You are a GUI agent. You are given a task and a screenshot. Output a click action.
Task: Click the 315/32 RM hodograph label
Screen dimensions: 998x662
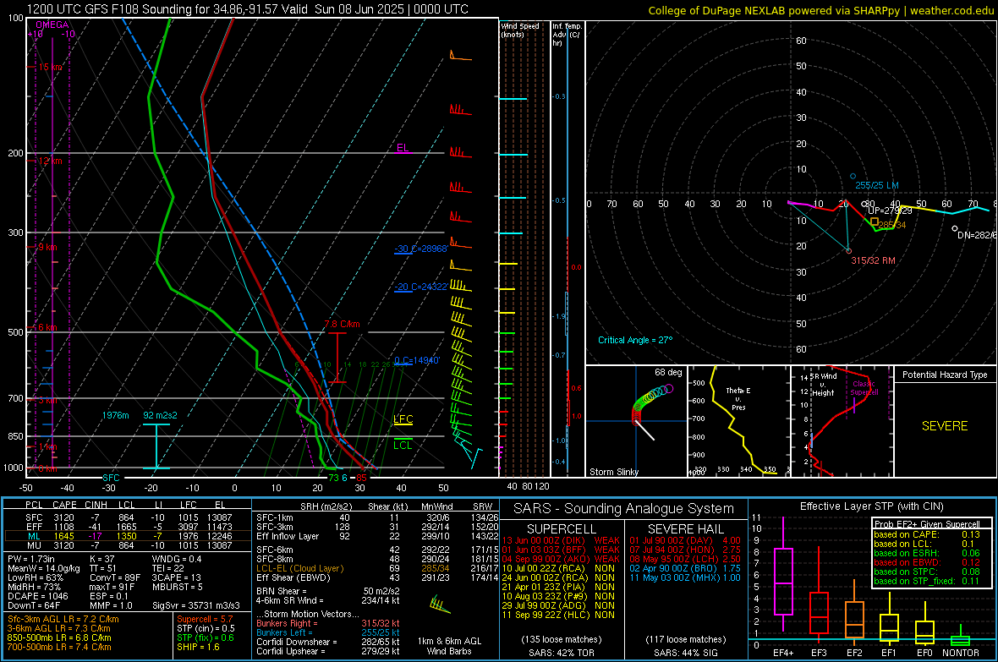(873, 260)
